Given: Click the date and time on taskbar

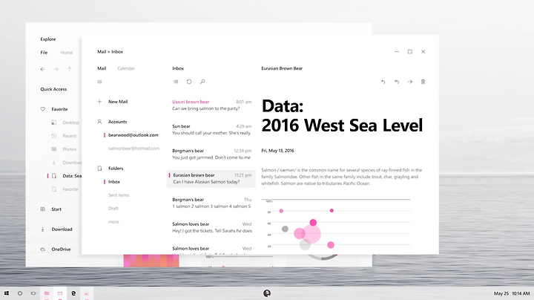Looking at the screenshot, I should [x=512, y=293].
